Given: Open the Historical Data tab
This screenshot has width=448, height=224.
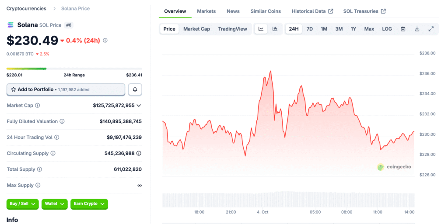Looking at the screenshot, I should pyautogui.click(x=312, y=11).
